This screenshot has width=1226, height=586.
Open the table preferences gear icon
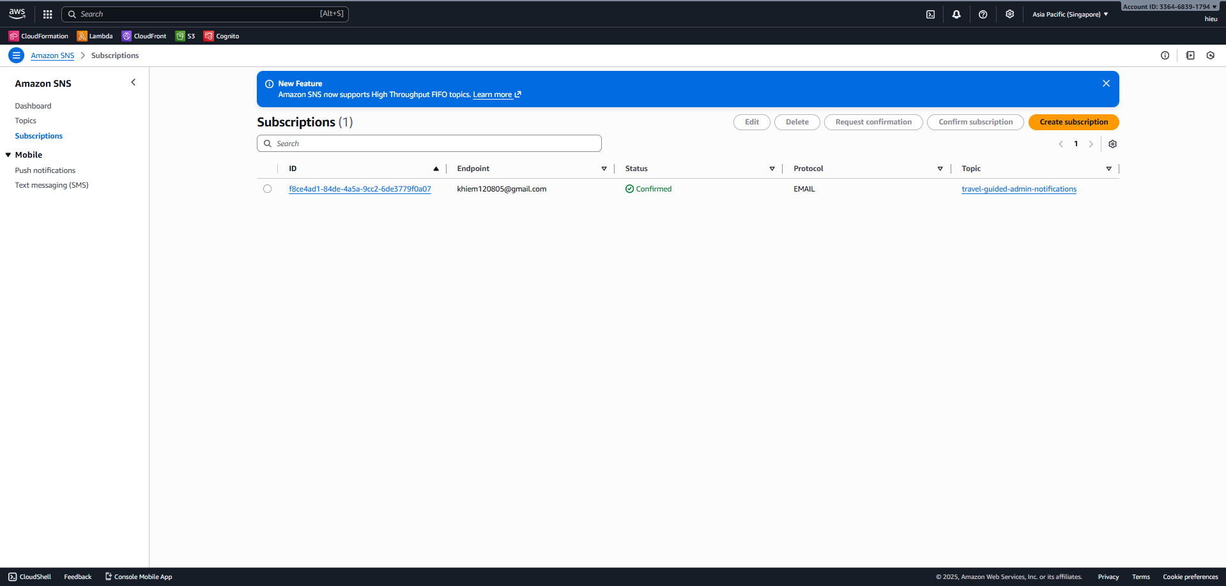click(x=1112, y=144)
